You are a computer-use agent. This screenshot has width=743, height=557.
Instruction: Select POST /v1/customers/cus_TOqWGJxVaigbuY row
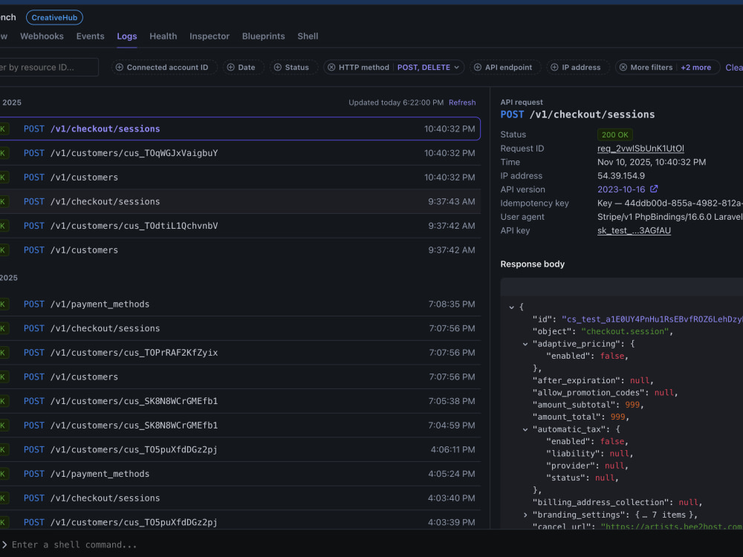pyautogui.click(x=239, y=153)
